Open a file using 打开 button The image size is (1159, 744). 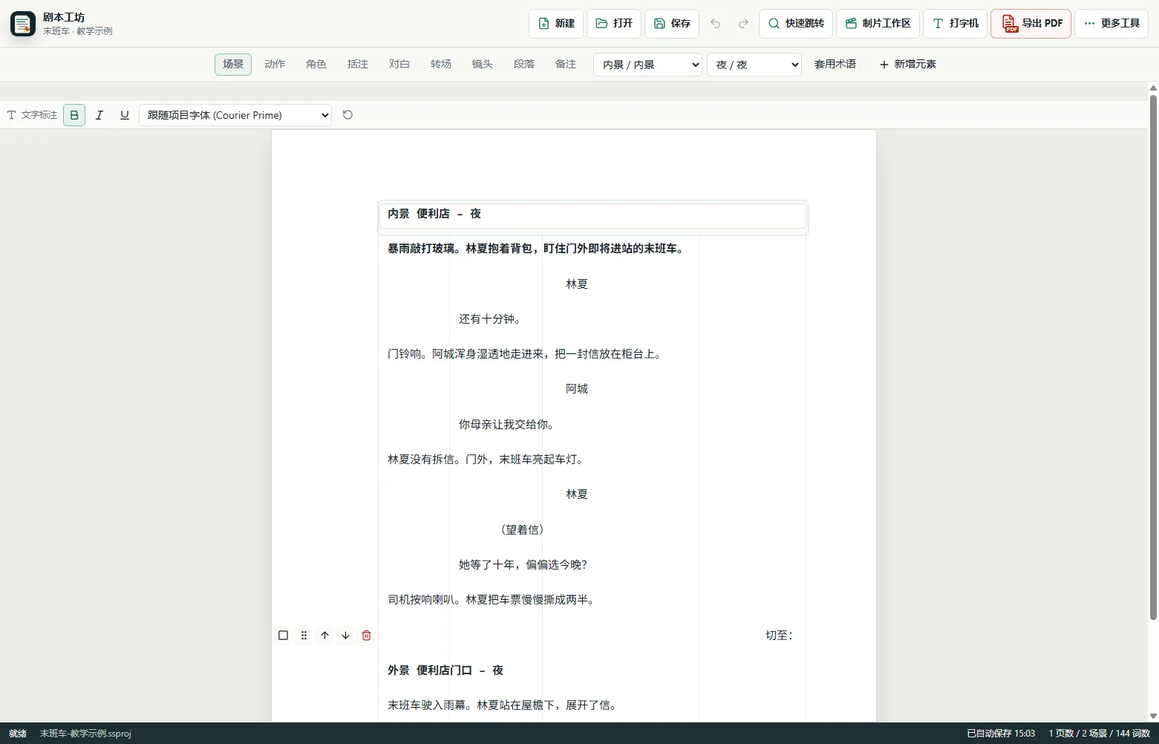[x=614, y=24]
